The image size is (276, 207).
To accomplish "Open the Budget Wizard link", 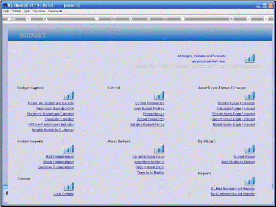I will coord(244,157).
